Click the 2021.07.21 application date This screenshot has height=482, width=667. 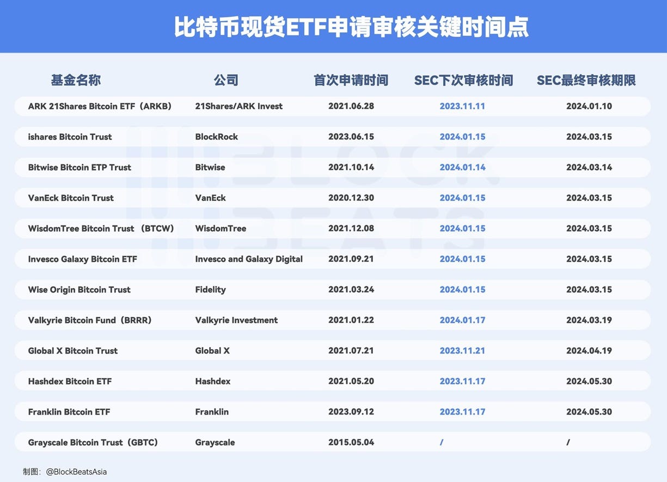click(x=351, y=350)
